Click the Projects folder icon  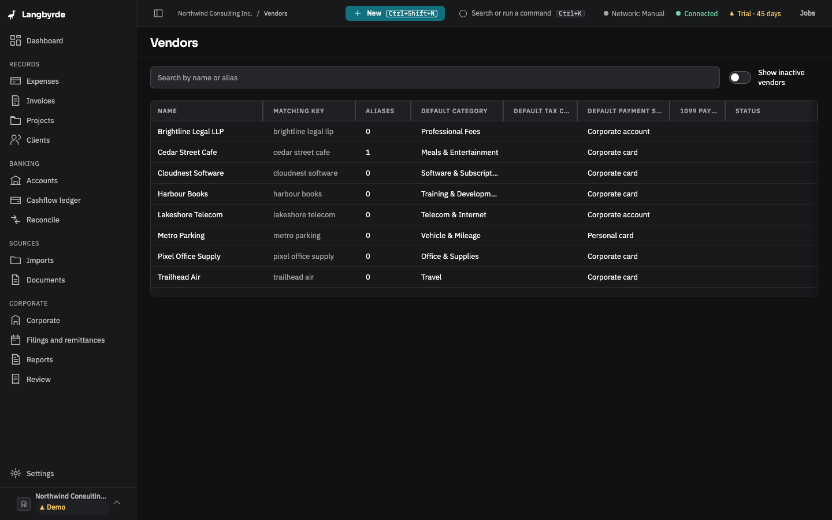pyautogui.click(x=16, y=120)
